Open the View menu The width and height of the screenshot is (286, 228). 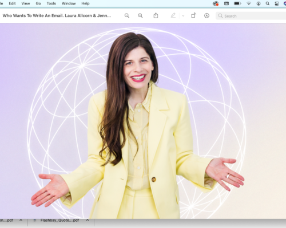click(x=26, y=3)
